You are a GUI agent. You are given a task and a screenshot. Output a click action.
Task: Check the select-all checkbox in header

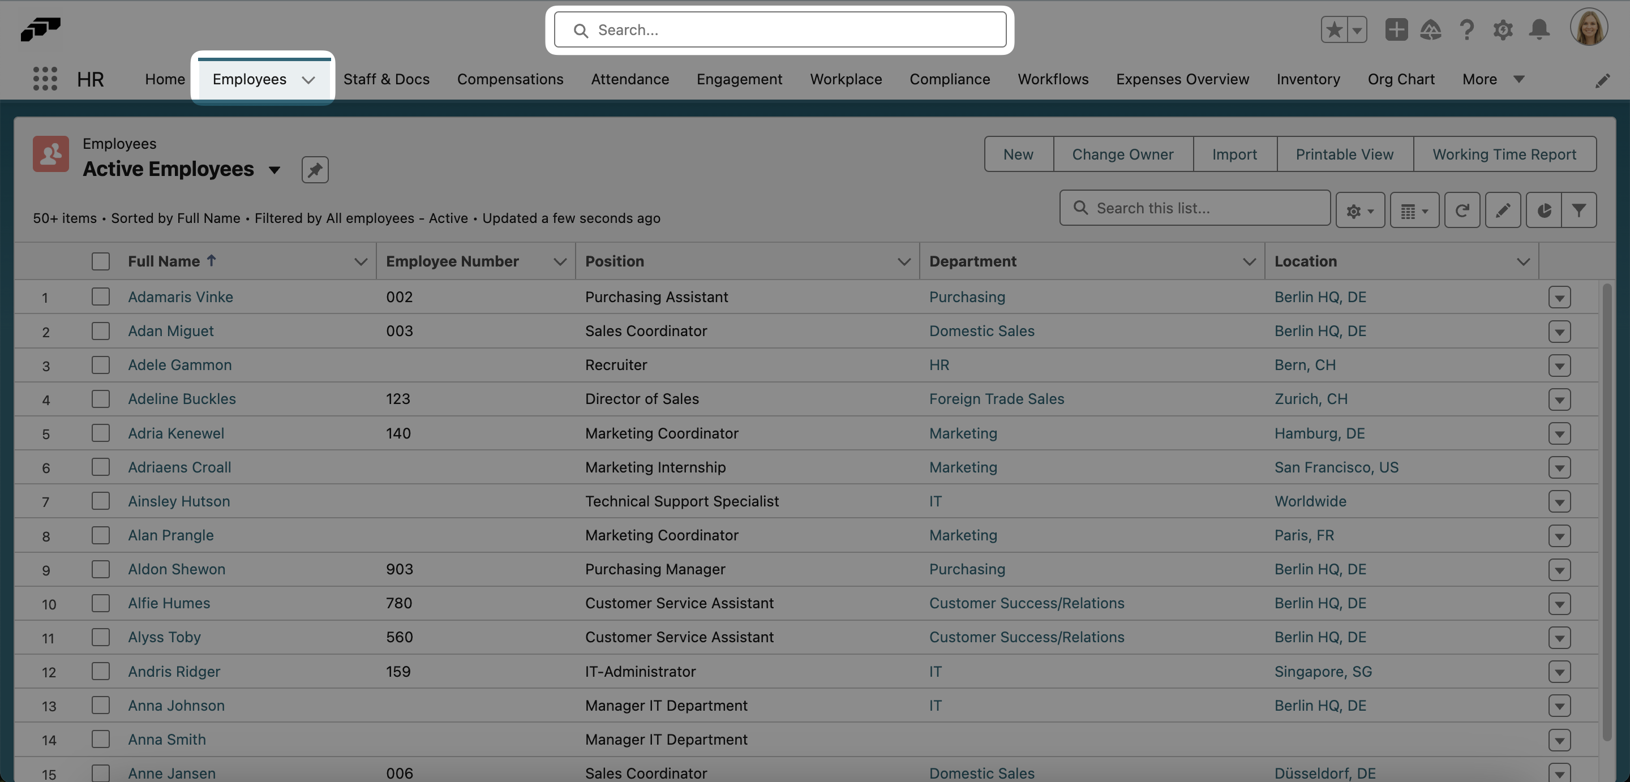101,261
